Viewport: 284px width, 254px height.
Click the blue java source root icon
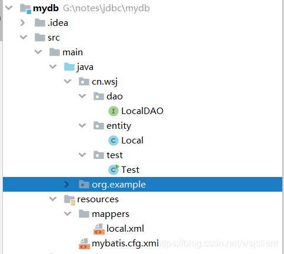click(69, 66)
